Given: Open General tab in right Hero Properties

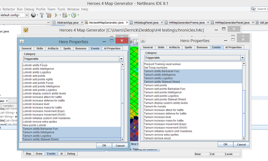Looking at the screenshot, I should pos(148,48).
